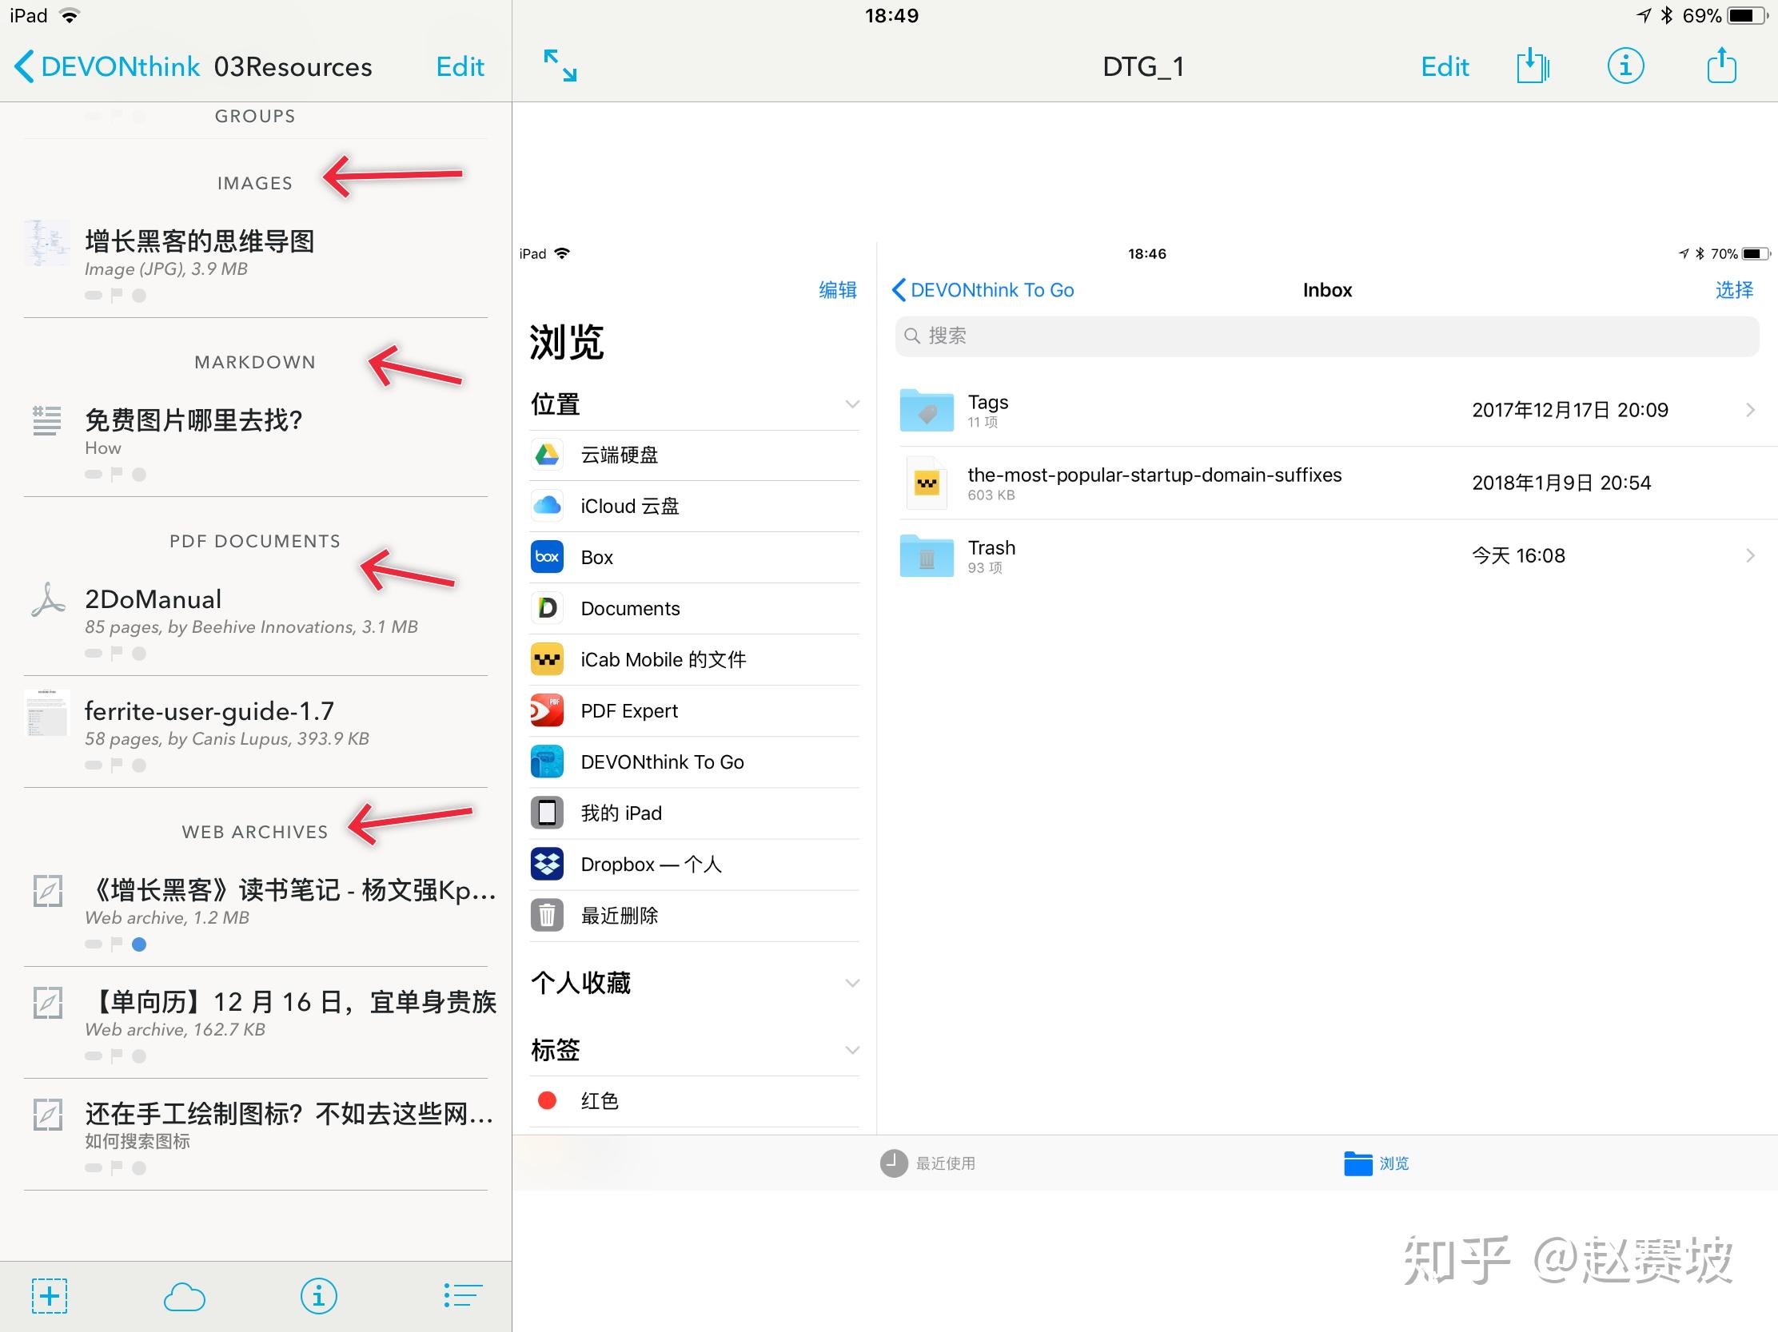Select 云端硬盘 Google Drive location
The image size is (1778, 1332).
coord(695,455)
